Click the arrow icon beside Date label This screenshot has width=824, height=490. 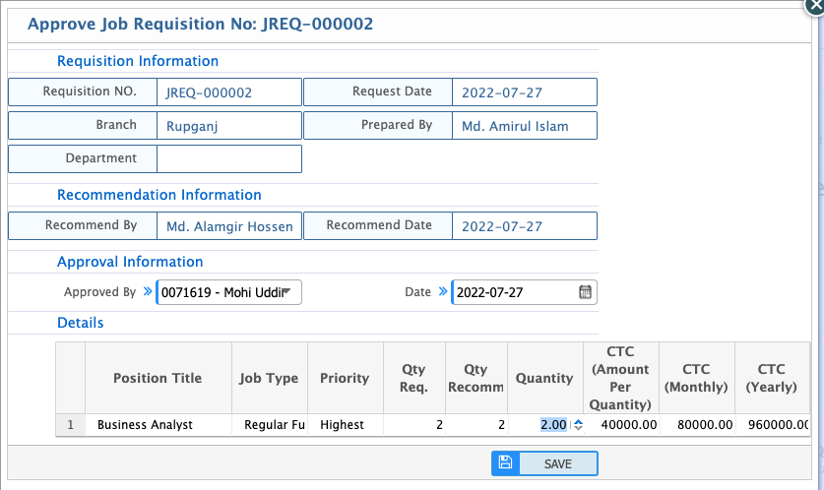[443, 292]
